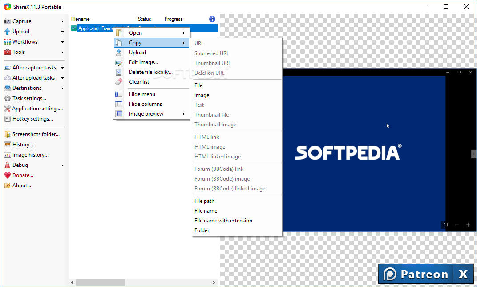Click the Delete file locally icon
The width and height of the screenshot is (477, 287).
click(119, 72)
